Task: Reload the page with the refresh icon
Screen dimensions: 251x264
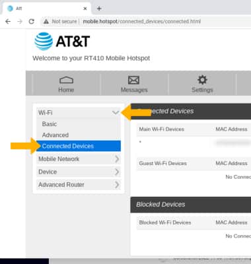Action: click(32, 21)
